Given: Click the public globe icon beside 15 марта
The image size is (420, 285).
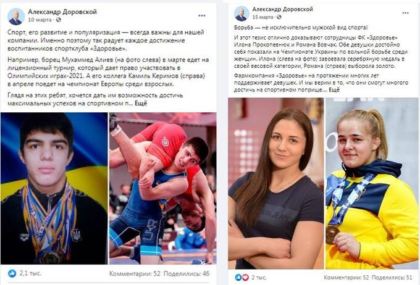Looking at the screenshot, I should [279, 17].
